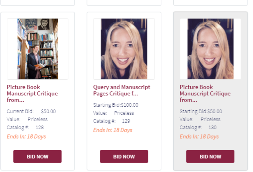Click Starting Bid $50.00 on highlighted card
The height and width of the screenshot is (172, 253).
point(201,112)
